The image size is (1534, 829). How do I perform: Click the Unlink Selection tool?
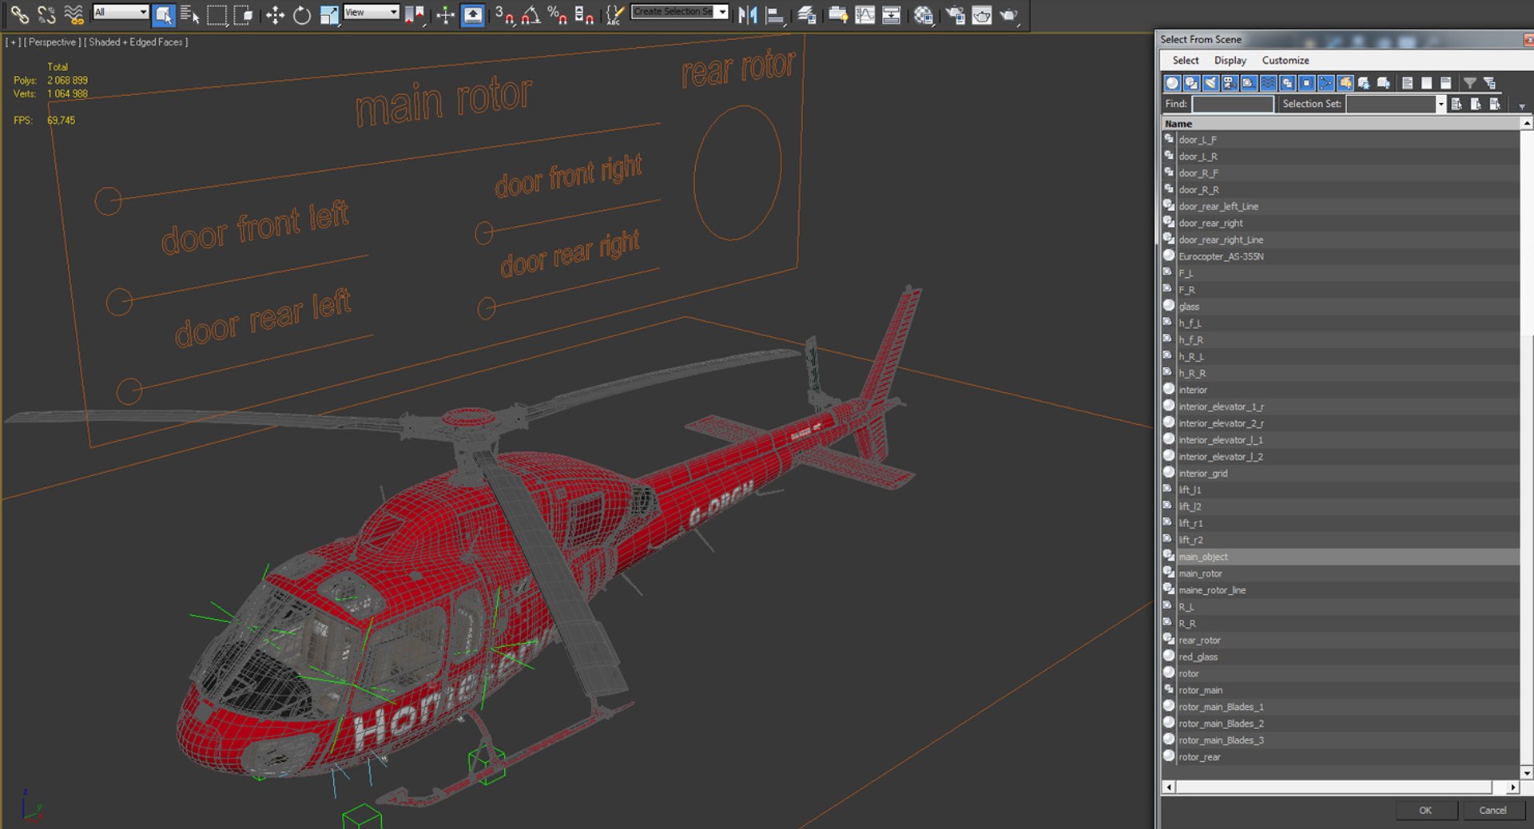coord(46,14)
